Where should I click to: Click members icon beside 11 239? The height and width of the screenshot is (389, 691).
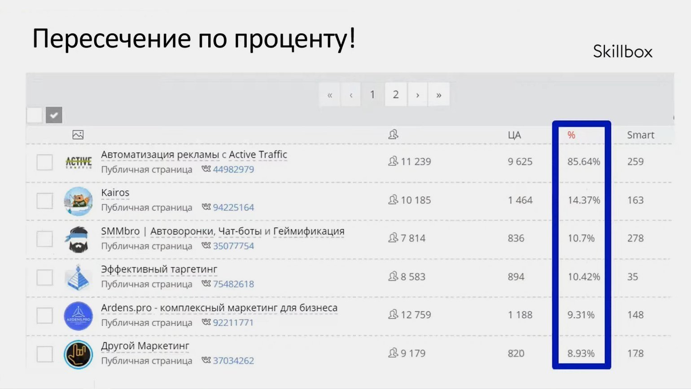[393, 161]
